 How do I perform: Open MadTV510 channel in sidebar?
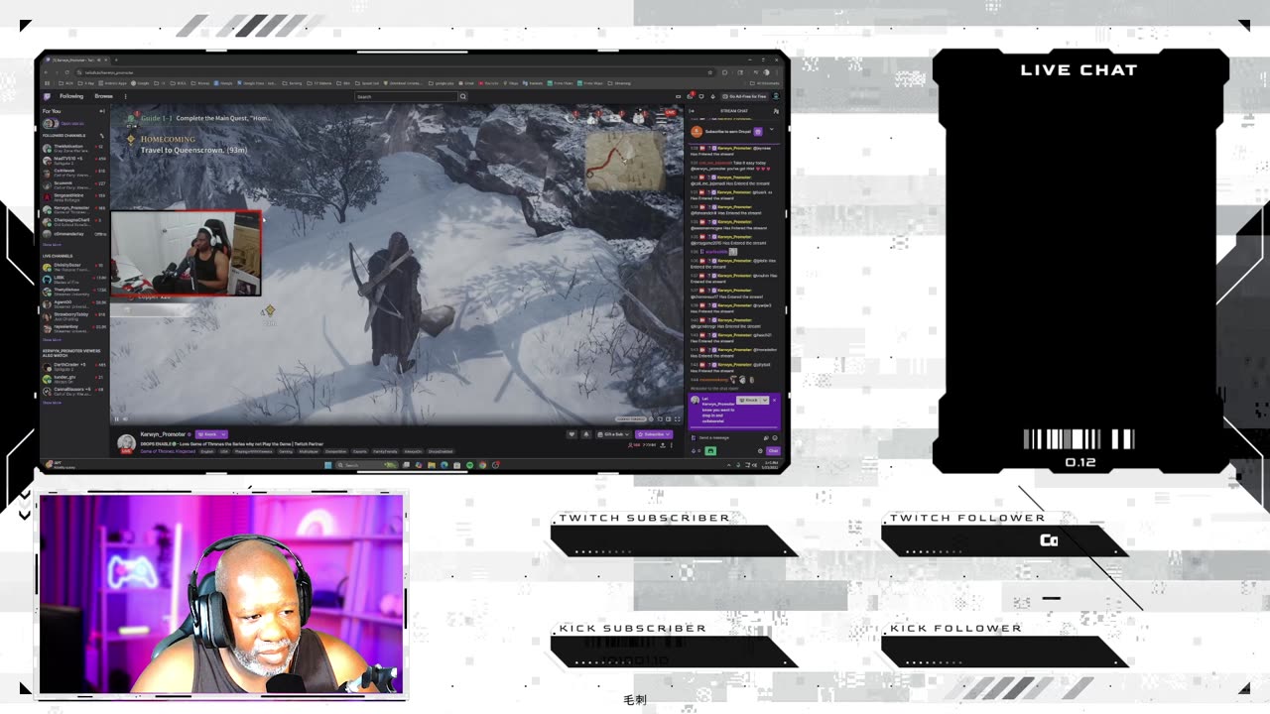[x=74, y=160]
